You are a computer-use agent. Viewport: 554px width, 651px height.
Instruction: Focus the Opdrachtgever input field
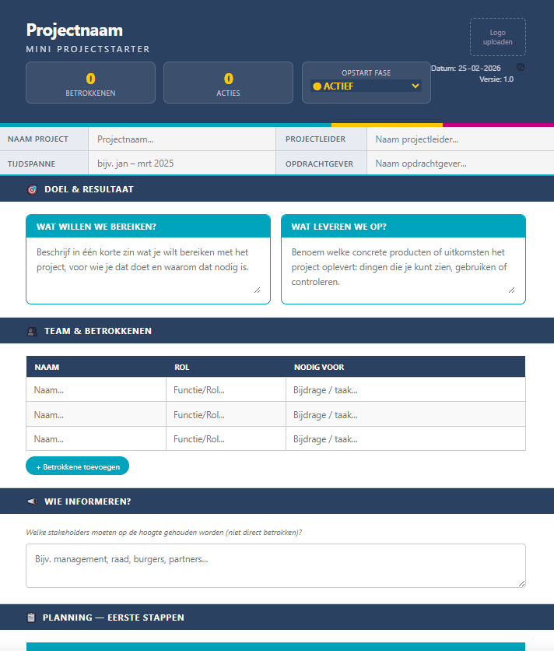pyautogui.click(x=460, y=164)
